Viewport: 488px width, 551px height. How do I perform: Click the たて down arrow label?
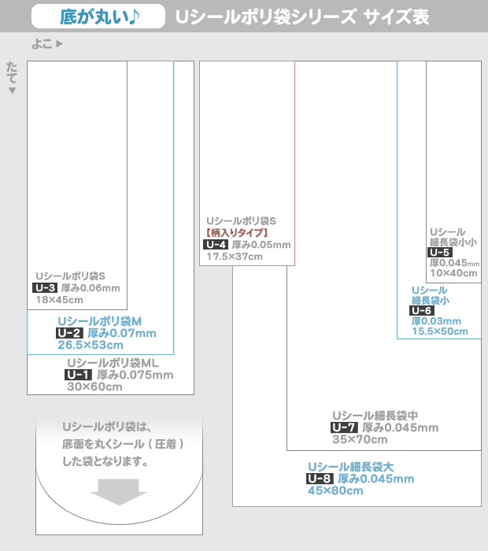(x=12, y=77)
